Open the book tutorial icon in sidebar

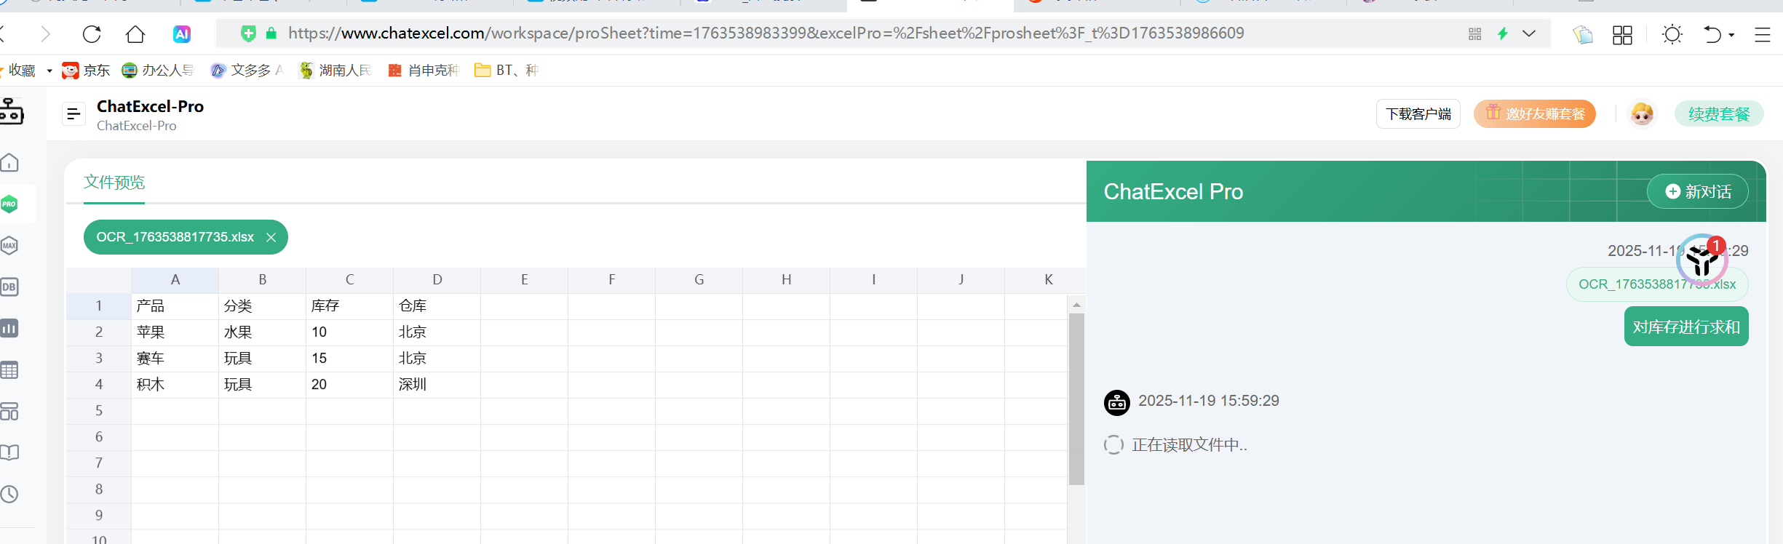coord(9,452)
